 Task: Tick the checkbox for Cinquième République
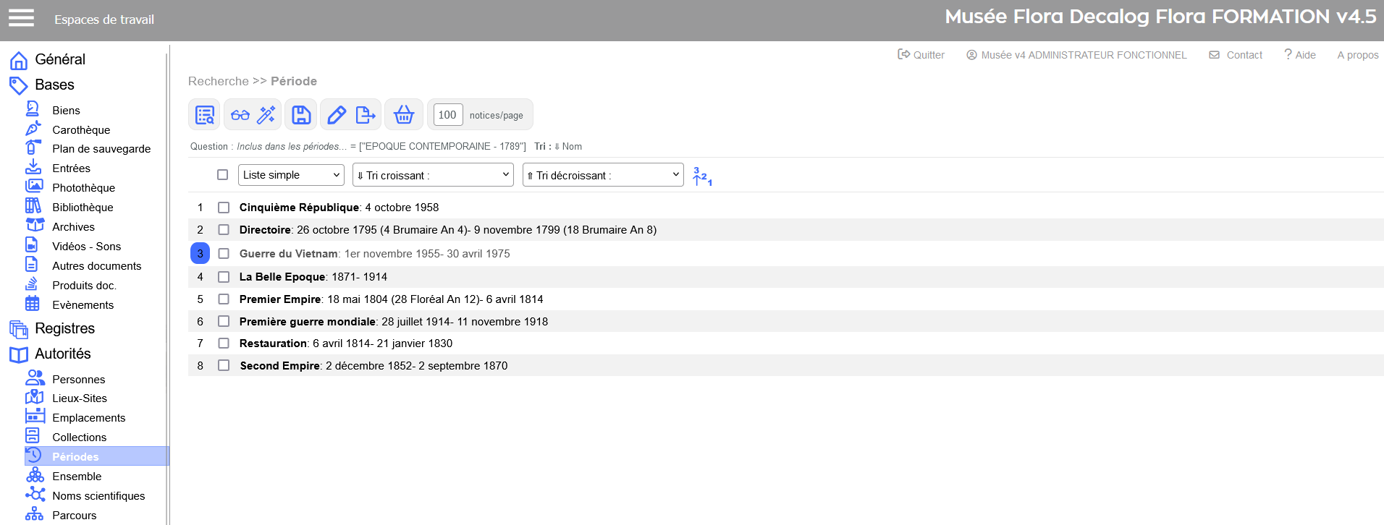[224, 208]
